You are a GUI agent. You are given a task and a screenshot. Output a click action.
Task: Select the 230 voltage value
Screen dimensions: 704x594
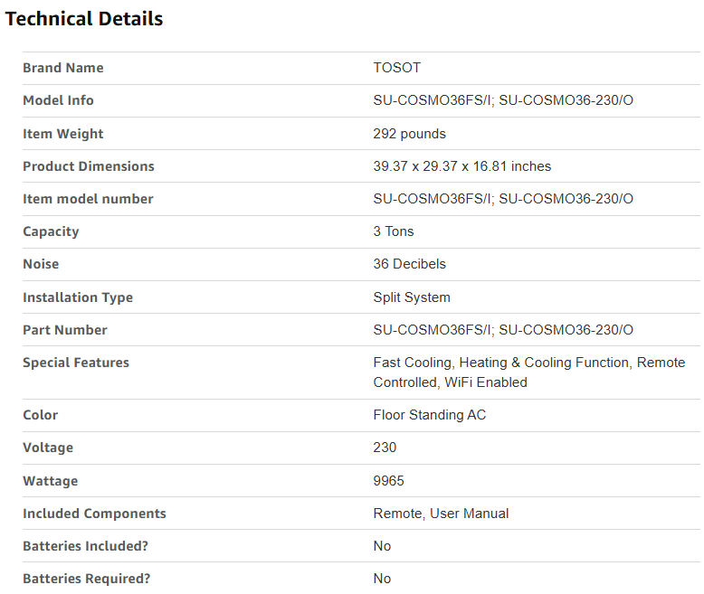pyautogui.click(x=385, y=448)
